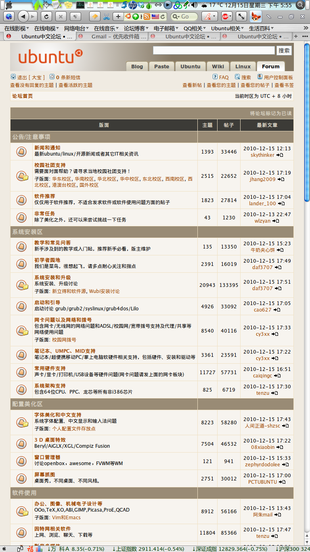Expand the 在线电视 bookmarks folder
The width and height of the screenshot is (310, 552).
46,28
